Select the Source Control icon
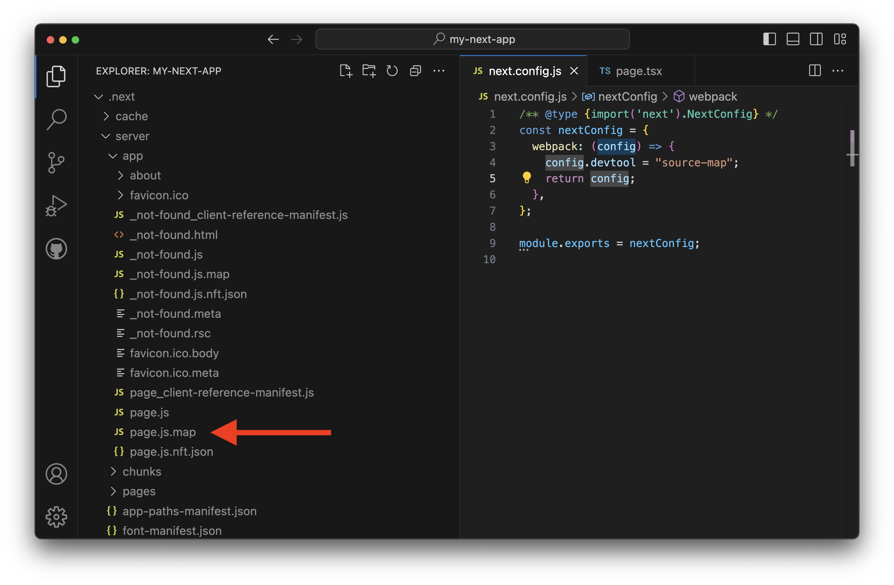Image resolution: width=894 pixels, height=585 pixels. 56,162
